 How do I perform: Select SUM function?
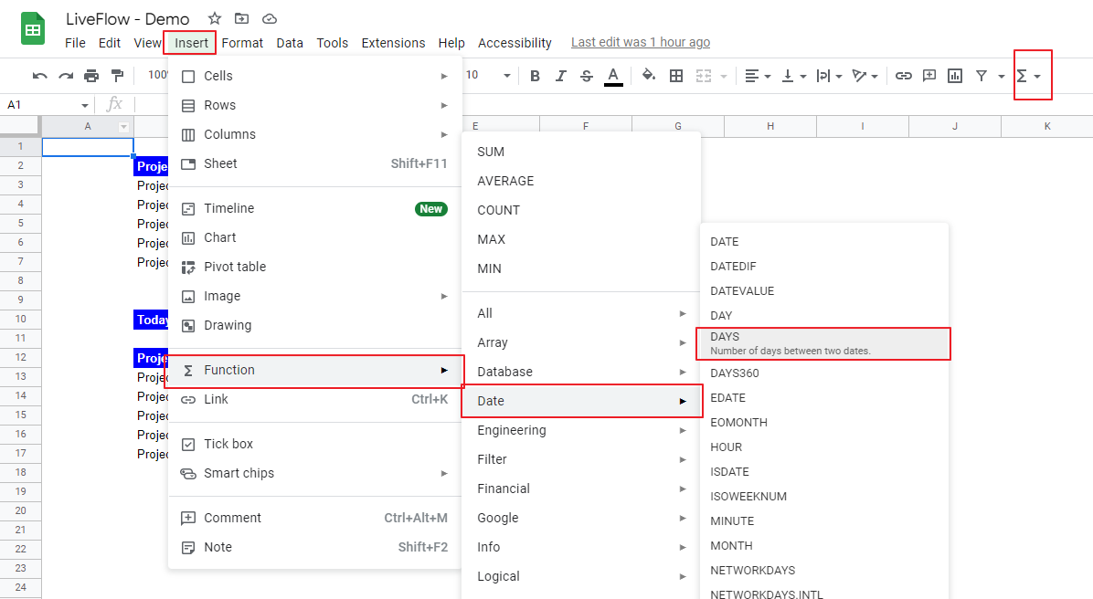click(x=580, y=152)
